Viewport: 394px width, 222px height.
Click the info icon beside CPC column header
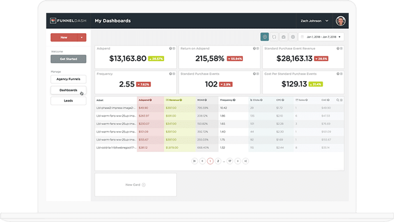(283, 100)
